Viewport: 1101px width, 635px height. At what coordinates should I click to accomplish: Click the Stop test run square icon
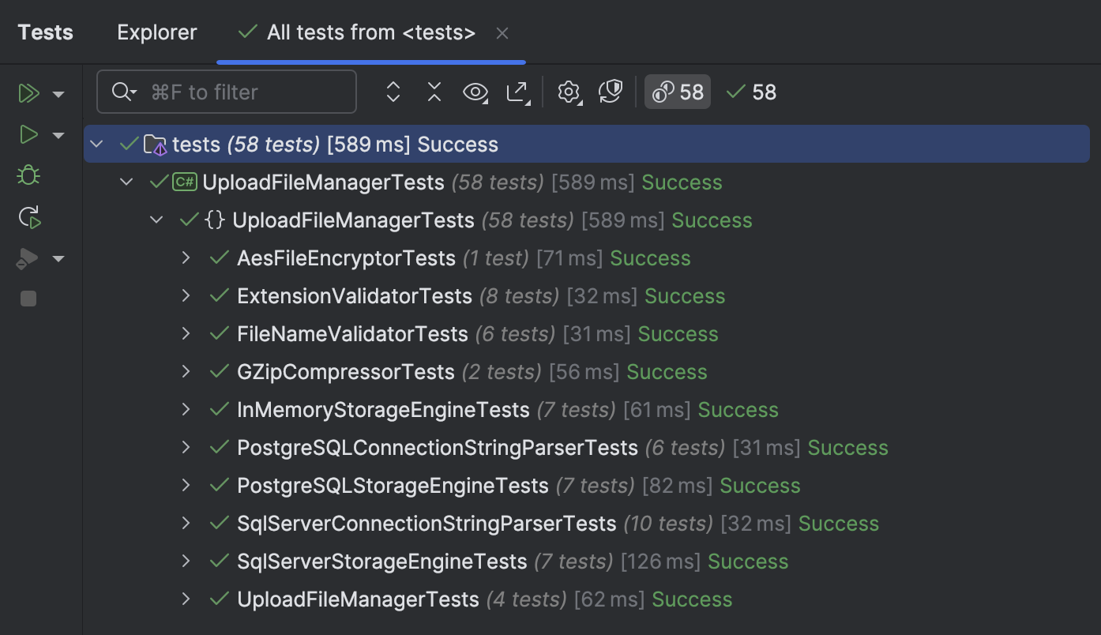coord(28,299)
